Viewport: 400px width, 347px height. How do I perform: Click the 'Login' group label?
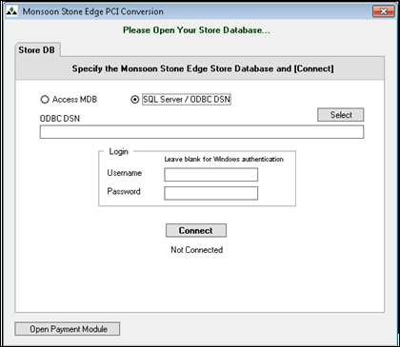(118, 152)
